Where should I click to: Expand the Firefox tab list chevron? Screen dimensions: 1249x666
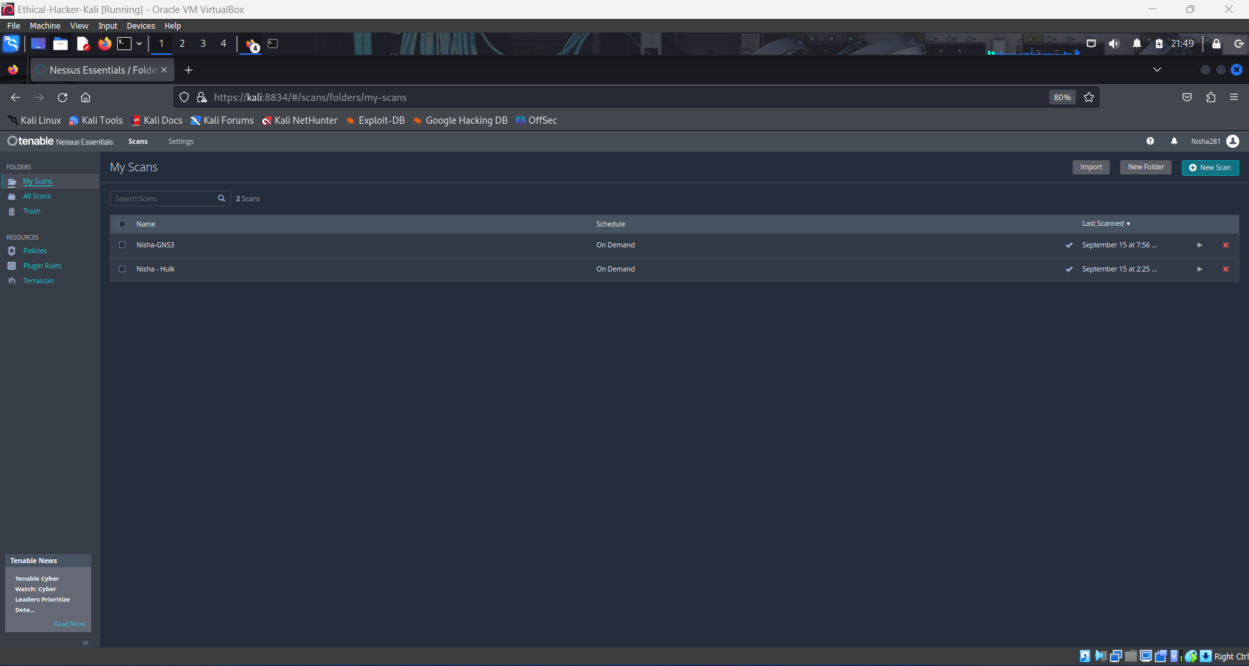pos(1157,70)
